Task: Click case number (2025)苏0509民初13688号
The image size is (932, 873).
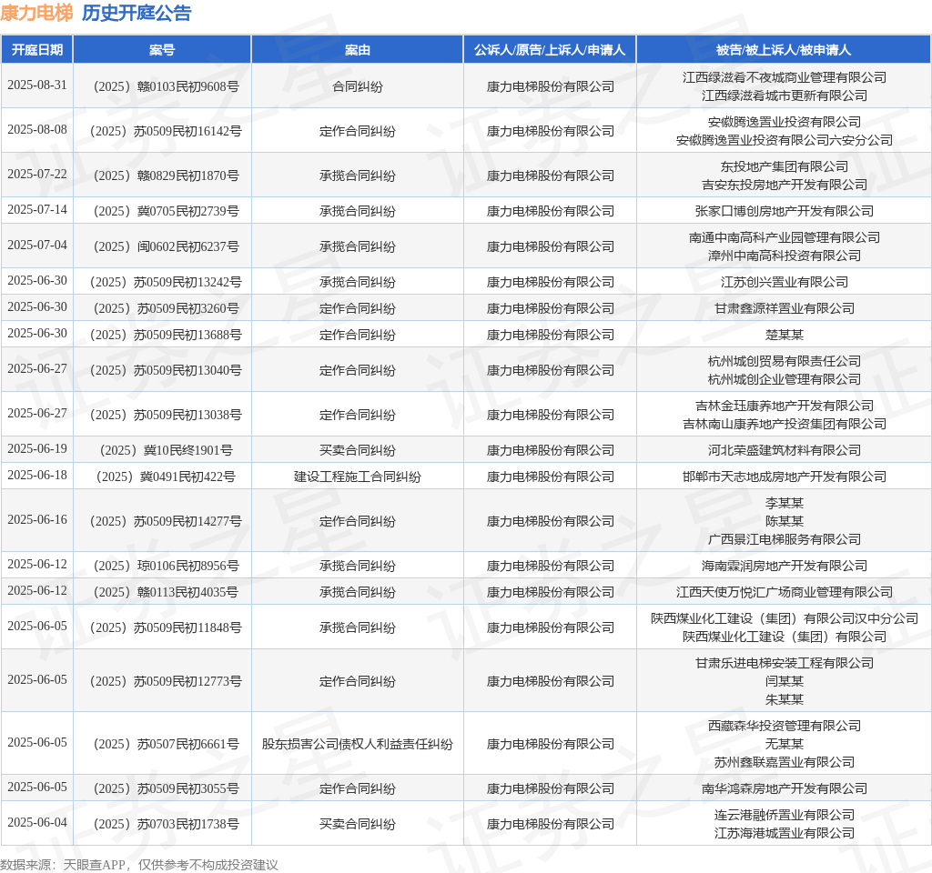Action: (x=166, y=335)
